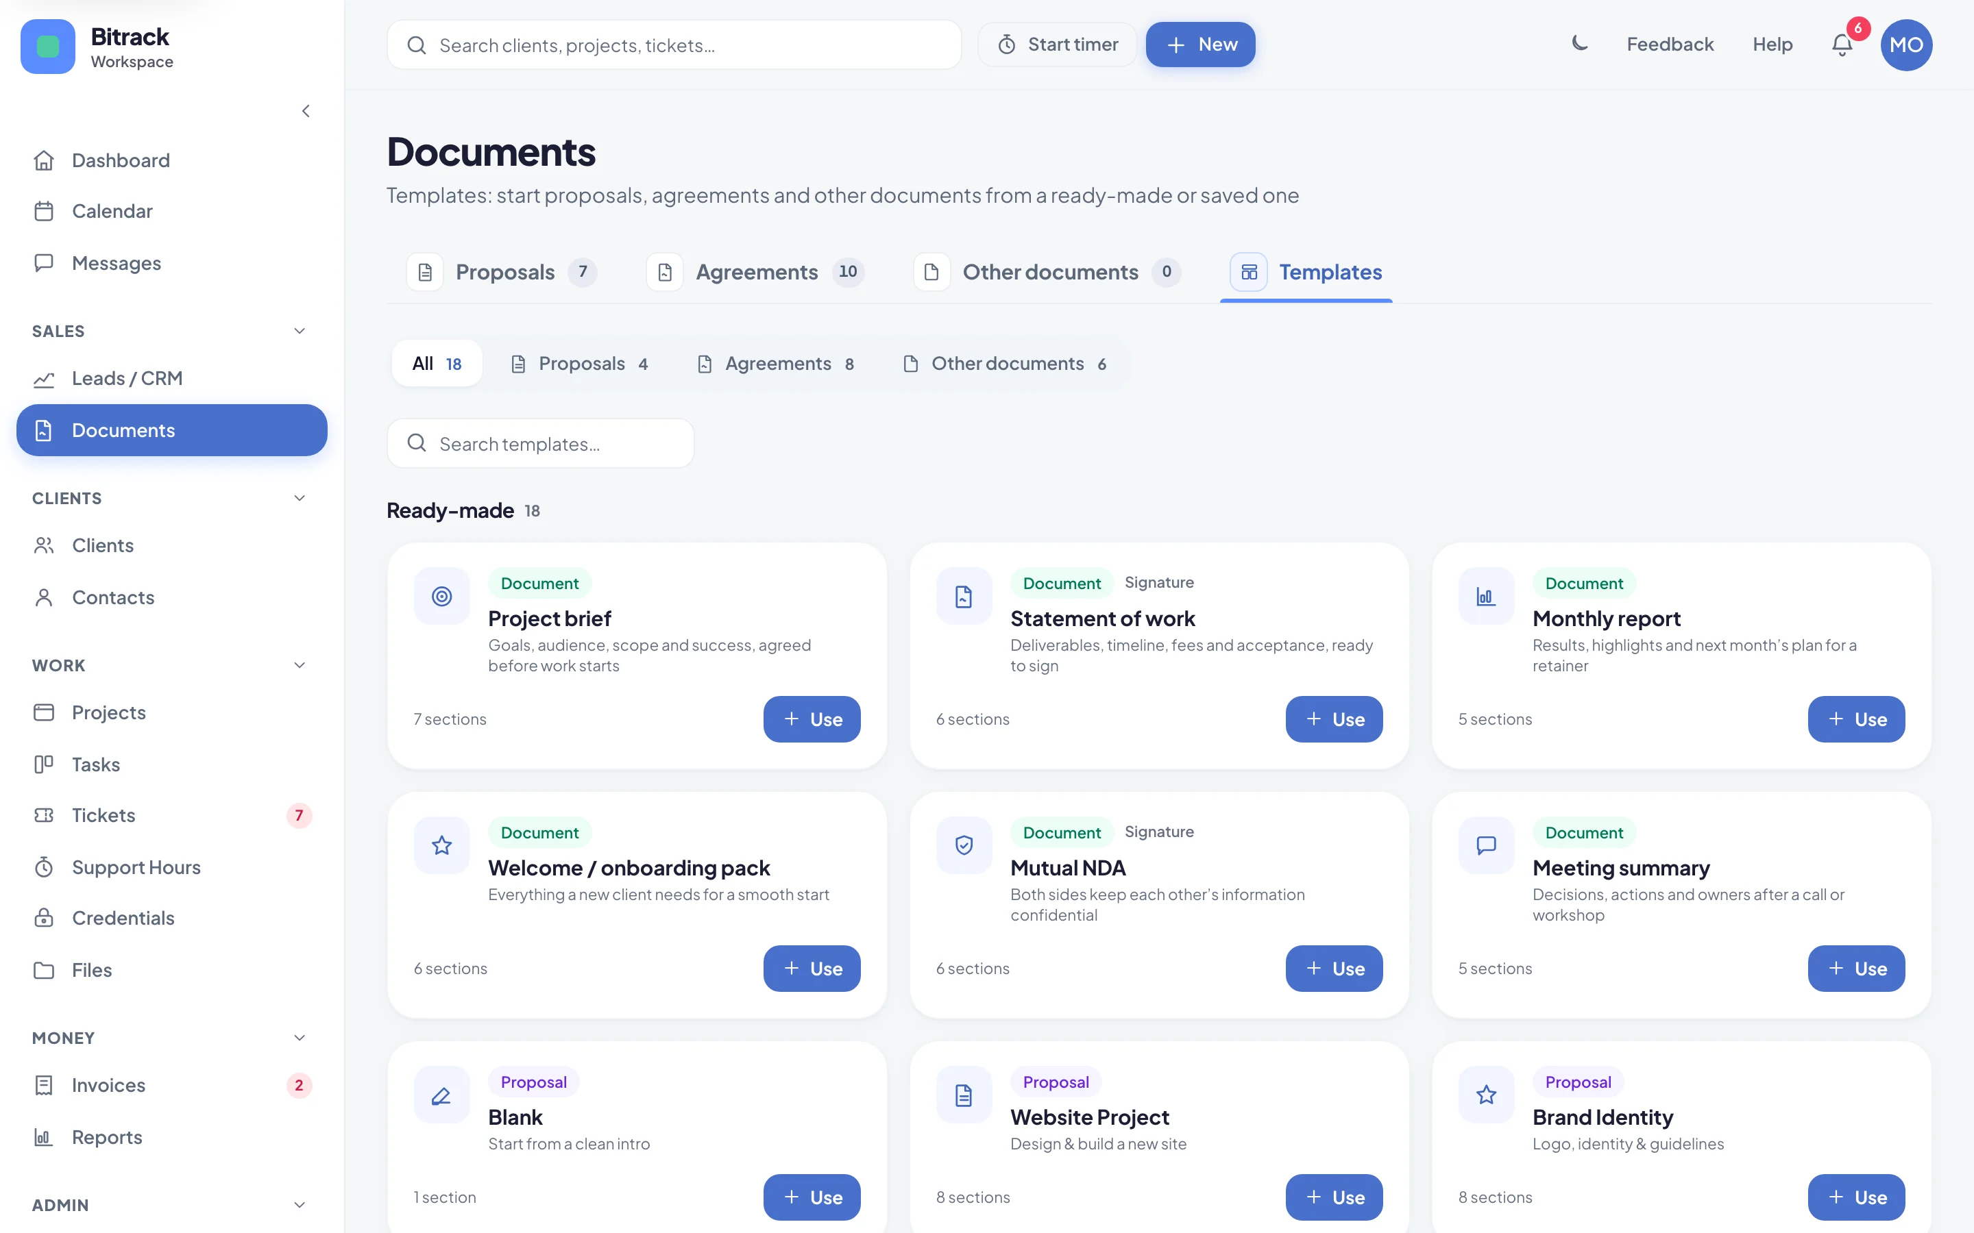Filter templates by All 18
The width and height of the screenshot is (1974, 1233).
click(437, 364)
